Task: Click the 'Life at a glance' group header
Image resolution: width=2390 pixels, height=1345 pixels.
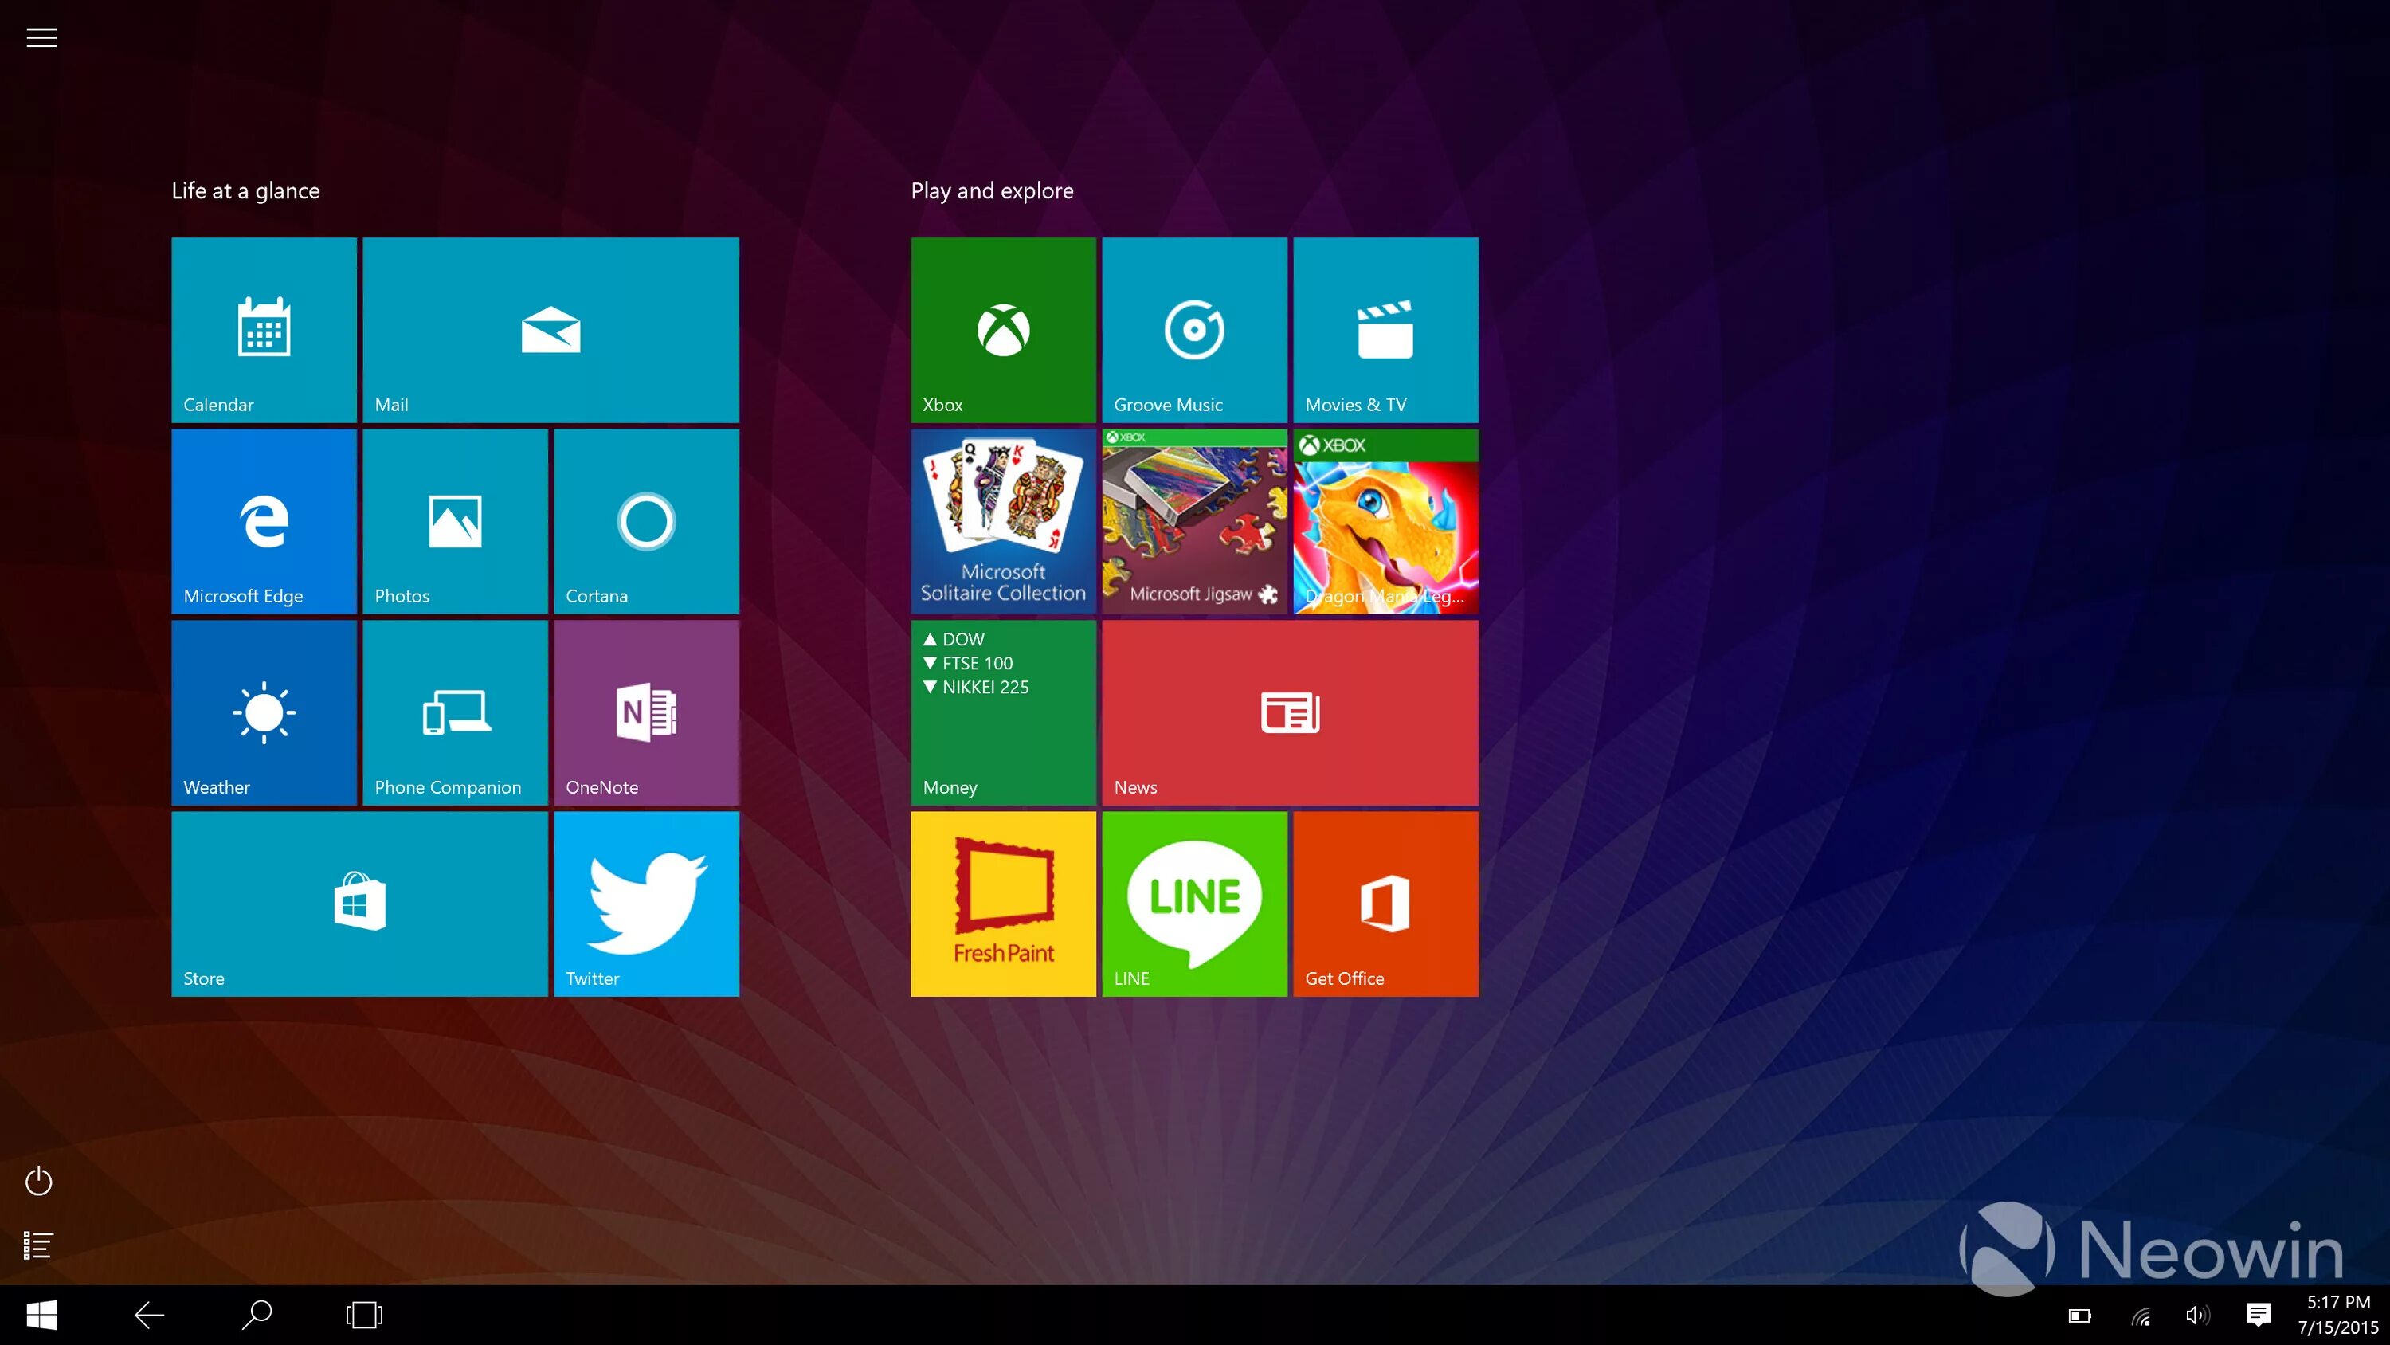Action: tap(246, 191)
